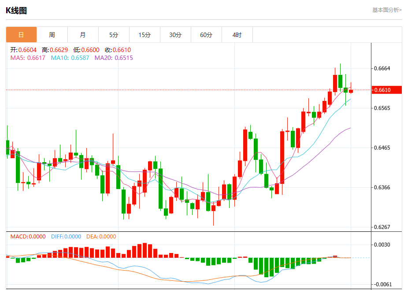Open the 15分 timeframe tab
This screenshot has width=404, height=290.
click(145, 34)
